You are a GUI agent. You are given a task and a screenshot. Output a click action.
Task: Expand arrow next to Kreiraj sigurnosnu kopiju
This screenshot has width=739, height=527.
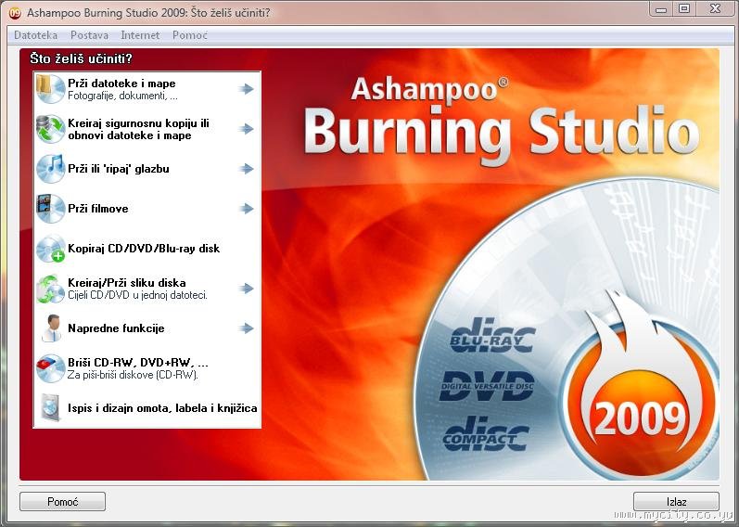pos(246,128)
